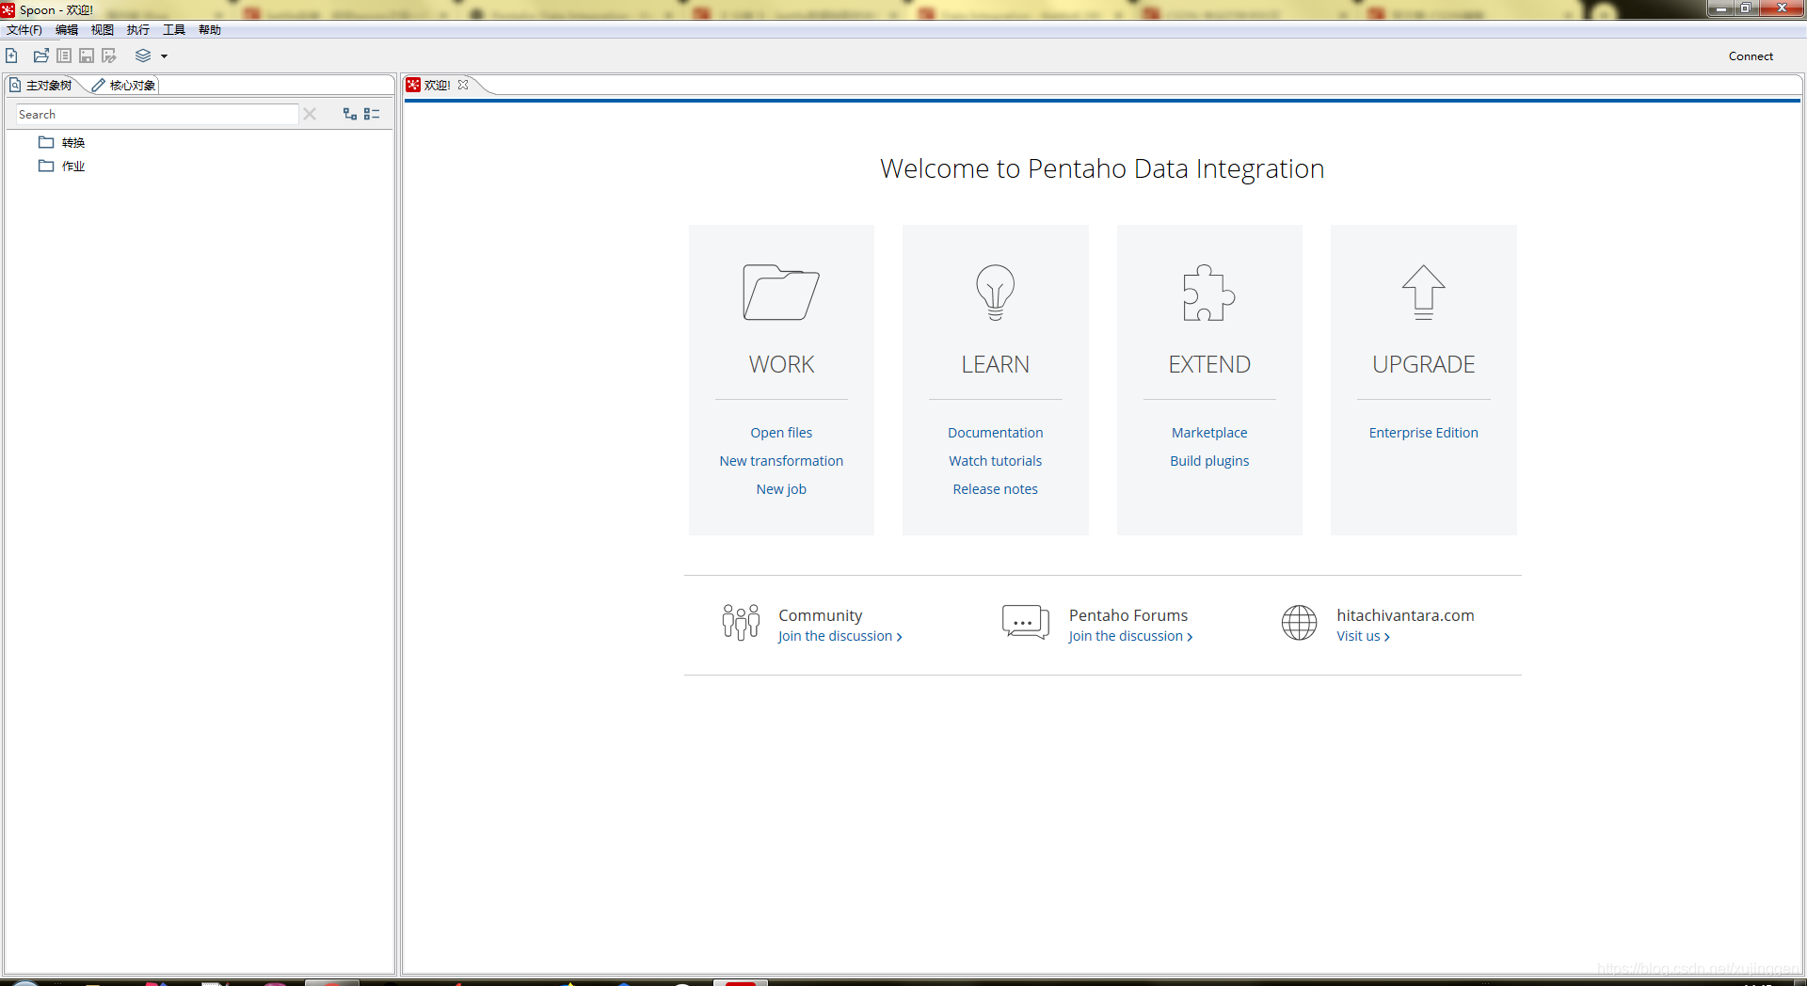Click the Community heading text
The height and width of the screenshot is (986, 1807).
click(820, 615)
